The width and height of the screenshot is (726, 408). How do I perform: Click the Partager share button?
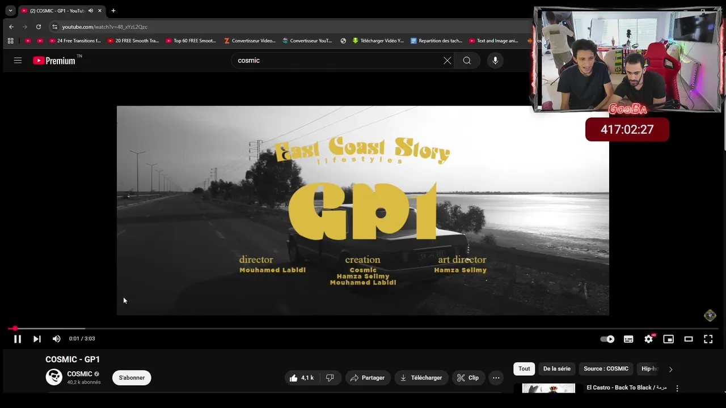368,378
